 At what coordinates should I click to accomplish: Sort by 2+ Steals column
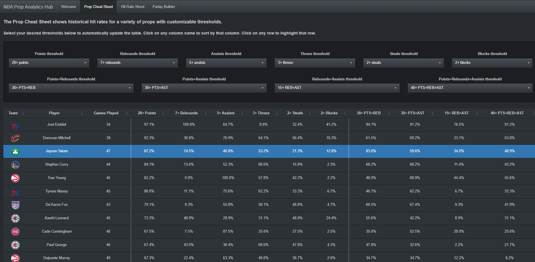pyautogui.click(x=296, y=113)
